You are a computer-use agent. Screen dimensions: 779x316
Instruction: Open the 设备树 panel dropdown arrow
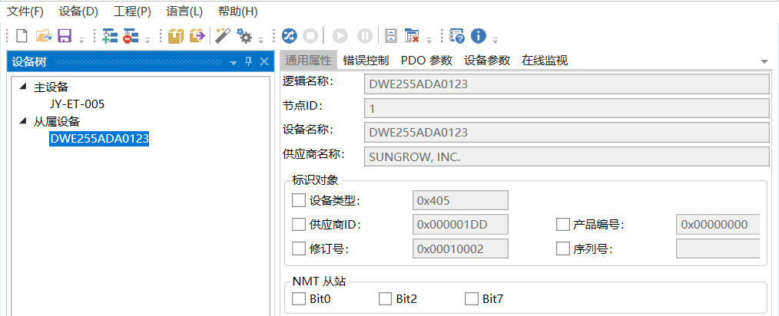(x=234, y=62)
